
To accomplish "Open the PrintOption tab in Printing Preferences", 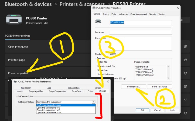I will point(26,88).
